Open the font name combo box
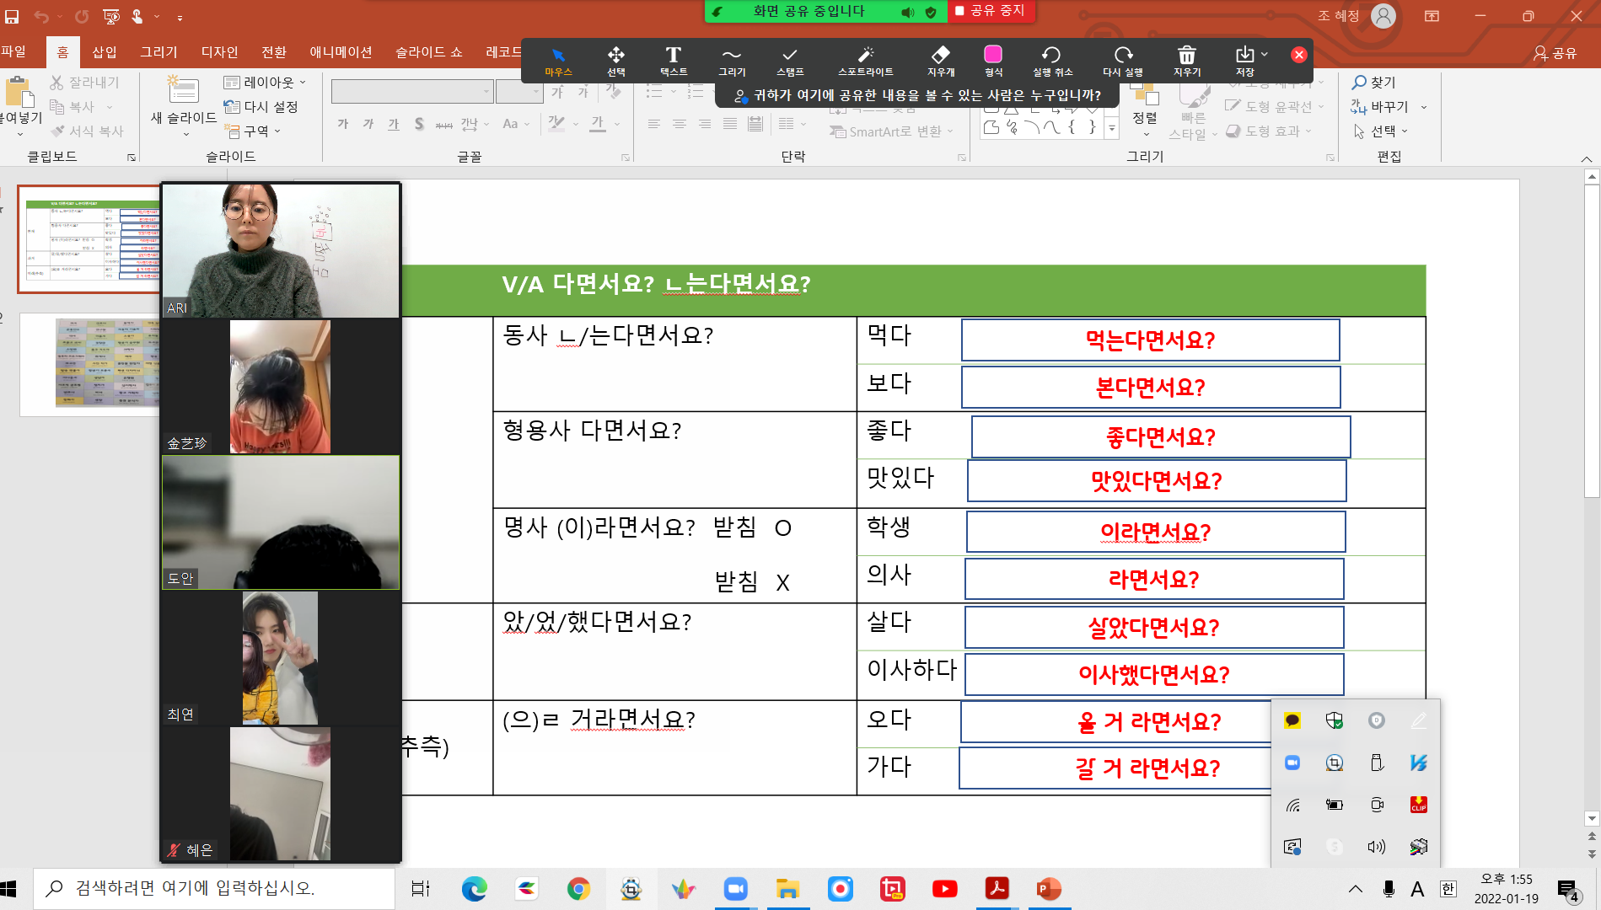Screen dimensions: 1601x910 pos(411,91)
